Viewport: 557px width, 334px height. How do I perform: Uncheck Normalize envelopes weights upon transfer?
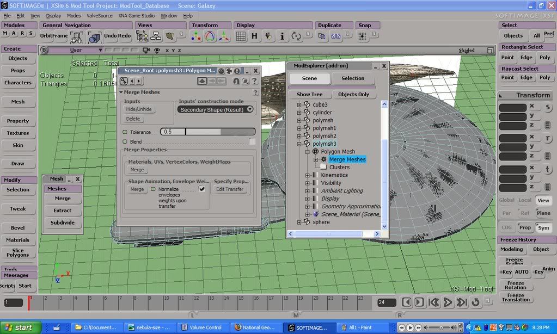coord(202,189)
